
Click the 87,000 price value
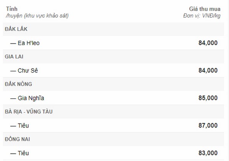point(208,126)
